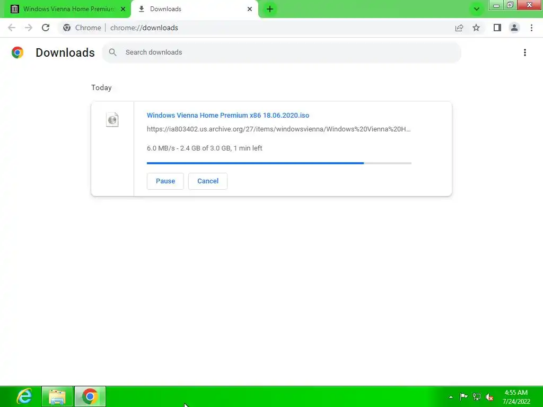Close the Windows Vienna Home Premium tab
This screenshot has height=407, width=543.
point(123,9)
